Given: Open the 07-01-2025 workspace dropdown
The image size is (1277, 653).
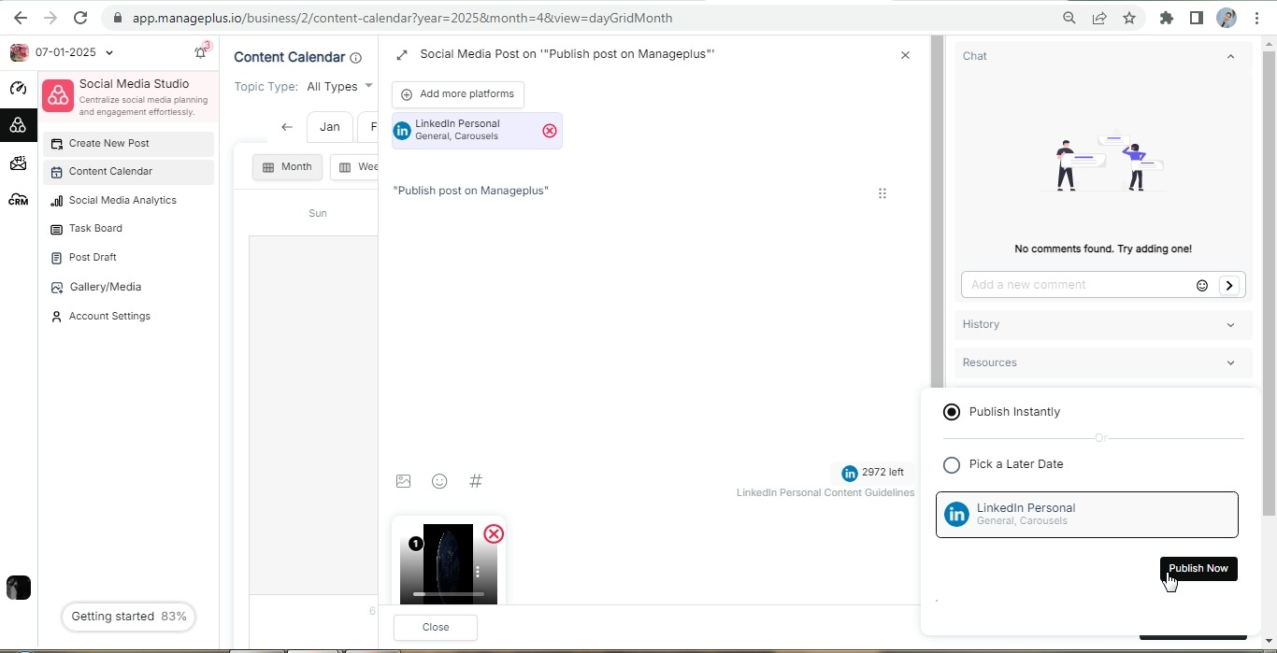Looking at the screenshot, I should tap(74, 52).
